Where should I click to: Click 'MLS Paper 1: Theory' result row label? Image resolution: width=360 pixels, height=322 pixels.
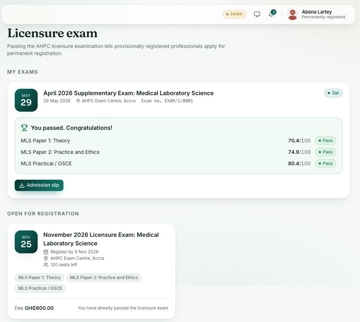pos(45,141)
